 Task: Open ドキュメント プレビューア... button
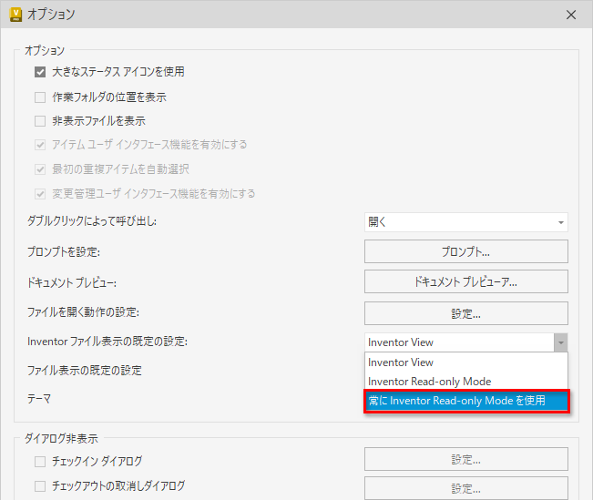(466, 281)
